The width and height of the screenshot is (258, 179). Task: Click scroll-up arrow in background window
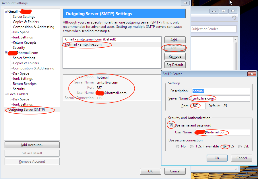click(235, 40)
